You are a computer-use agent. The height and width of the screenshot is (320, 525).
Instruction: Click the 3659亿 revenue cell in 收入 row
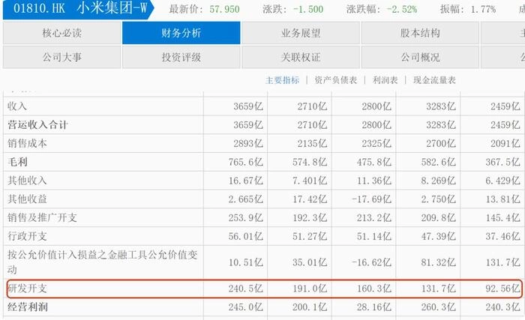point(248,106)
